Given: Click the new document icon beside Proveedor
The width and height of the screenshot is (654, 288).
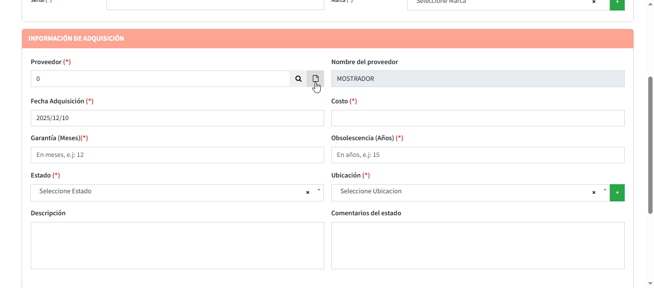Looking at the screenshot, I should 315,79.
